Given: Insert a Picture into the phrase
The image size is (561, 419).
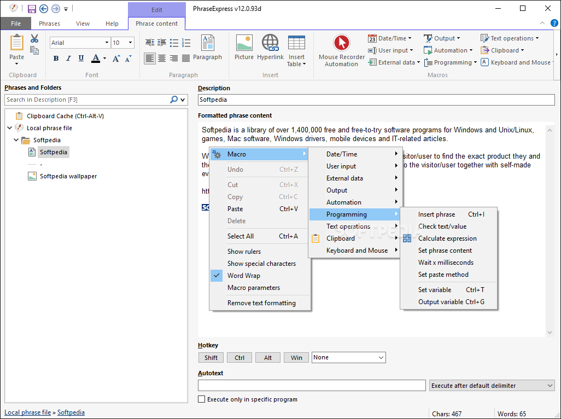Looking at the screenshot, I should click(x=244, y=47).
